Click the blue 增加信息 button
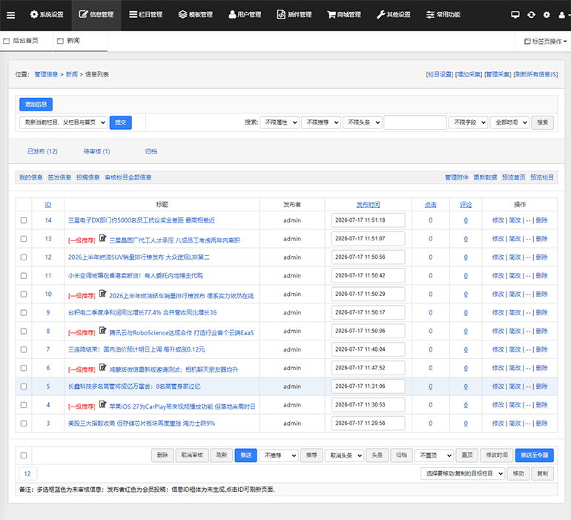 pyautogui.click(x=36, y=105)
